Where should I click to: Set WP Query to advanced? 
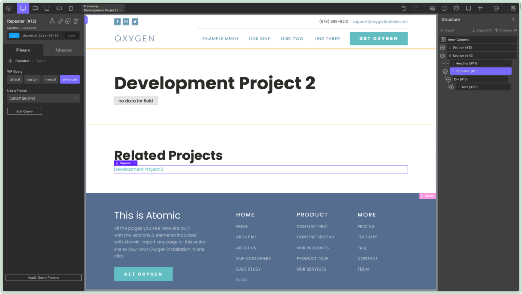click(69, 79)
